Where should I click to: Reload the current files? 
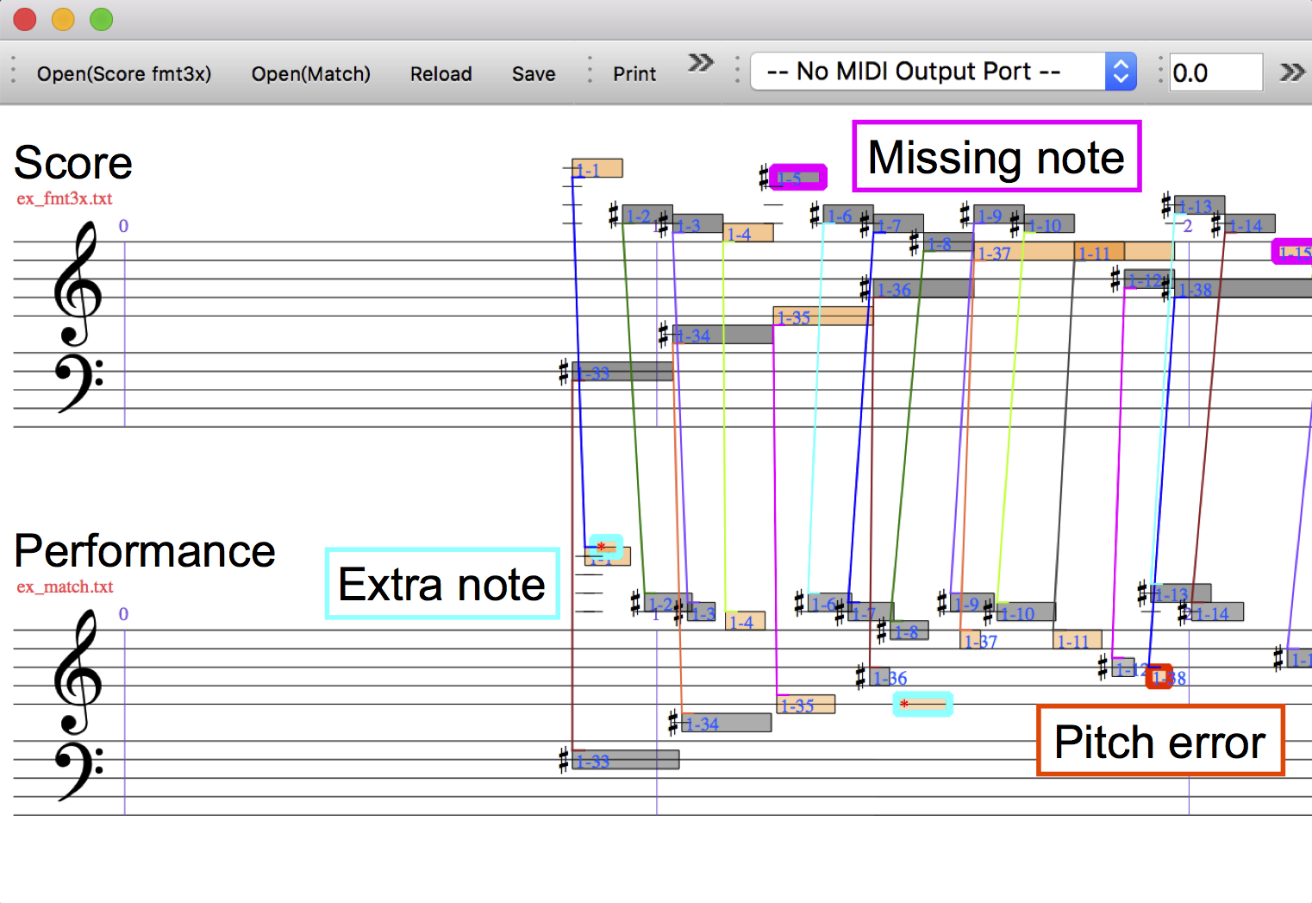coord(440,74)
